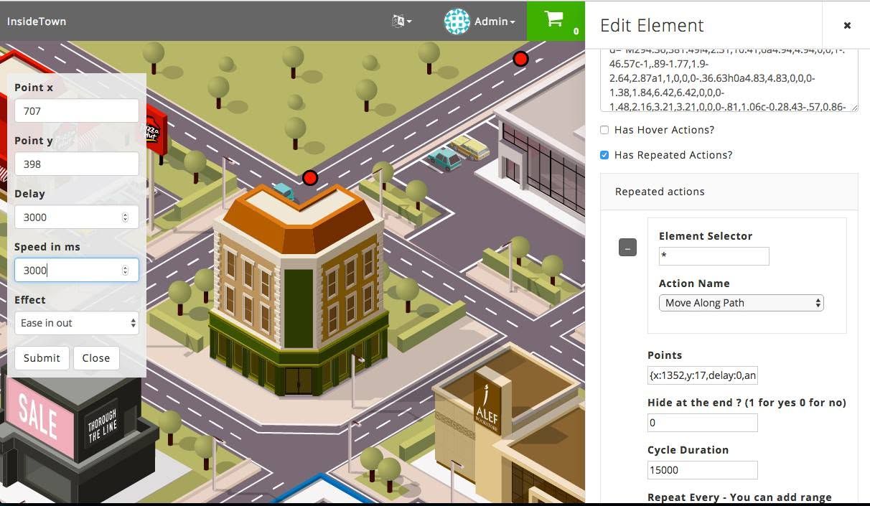Viewport: 870px width, 506px height.
Task: Click the Edit Element panel title
Action: tap(652, 25)
